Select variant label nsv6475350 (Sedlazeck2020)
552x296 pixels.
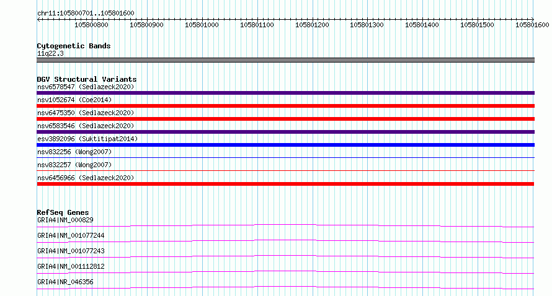86,113
